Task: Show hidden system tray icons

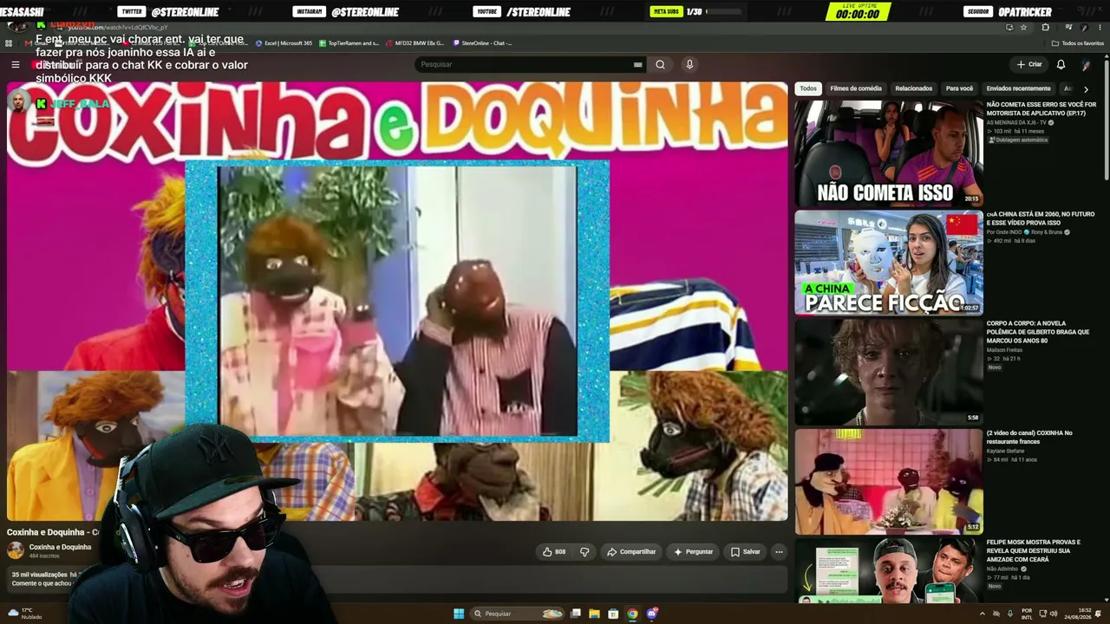Action: pos(983,614)
